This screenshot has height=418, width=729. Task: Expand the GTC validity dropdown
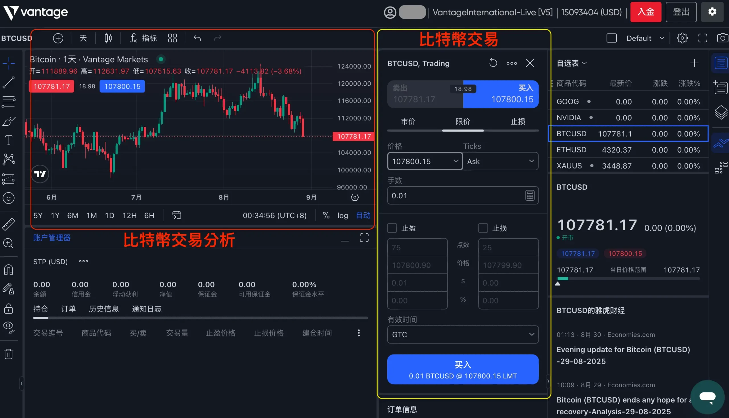coord(462,334)
